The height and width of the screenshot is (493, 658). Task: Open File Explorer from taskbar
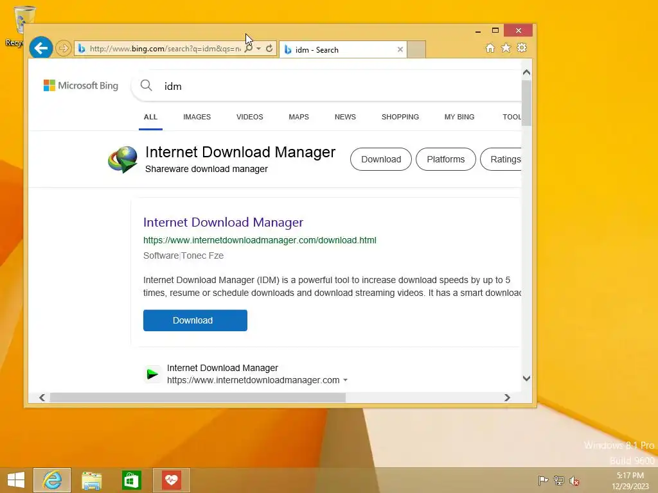[91, 480]
